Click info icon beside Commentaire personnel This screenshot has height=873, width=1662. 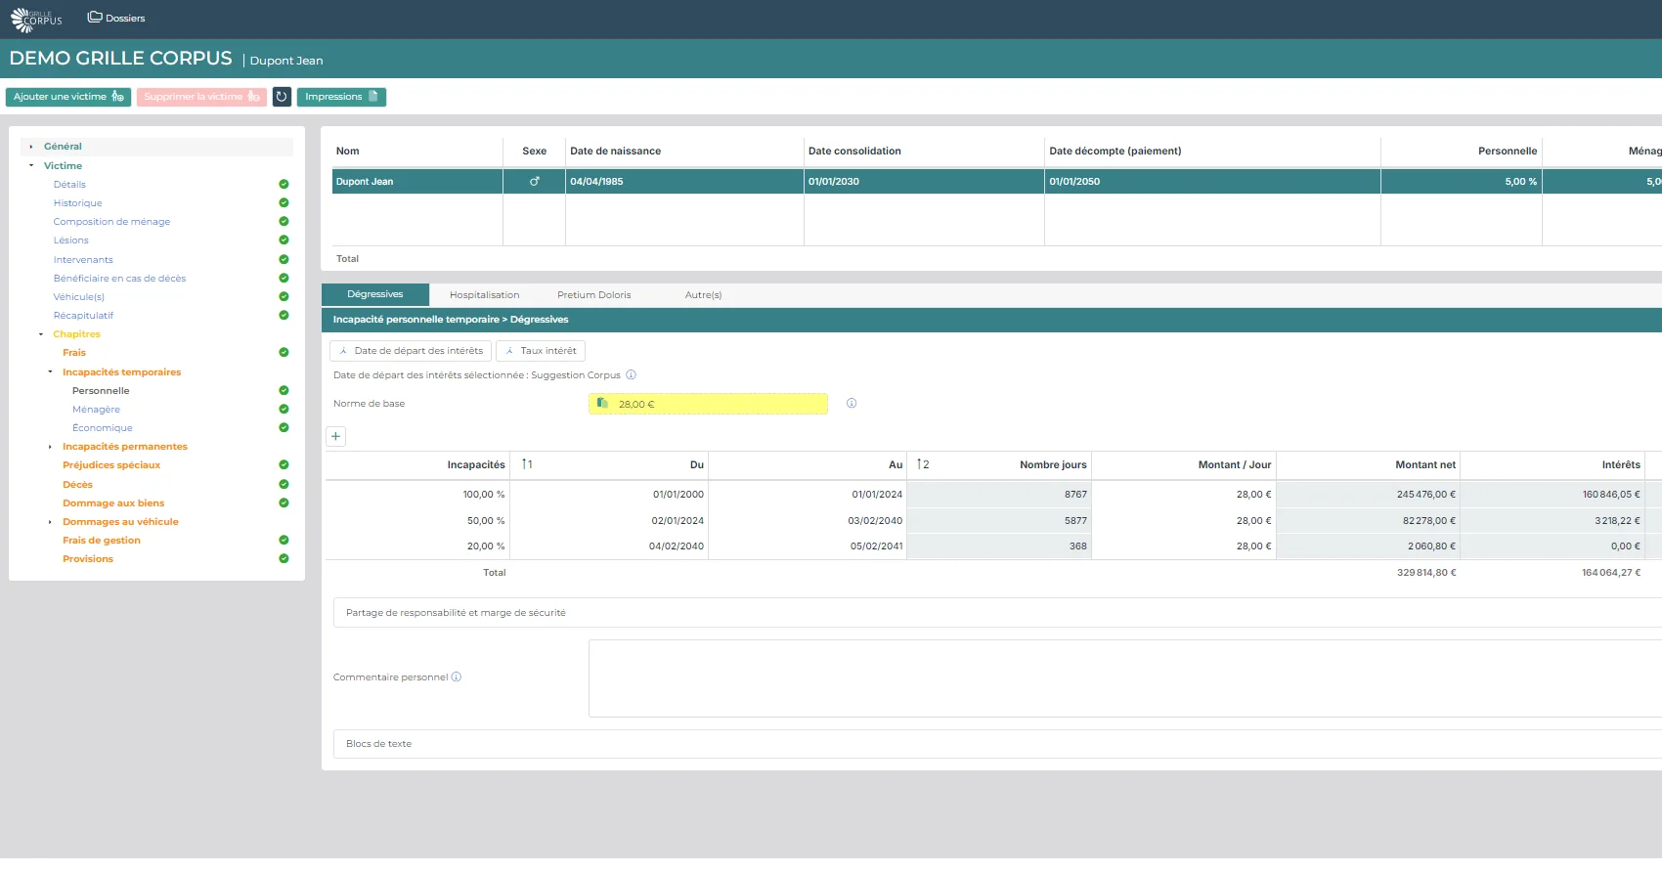click(457, 677)
